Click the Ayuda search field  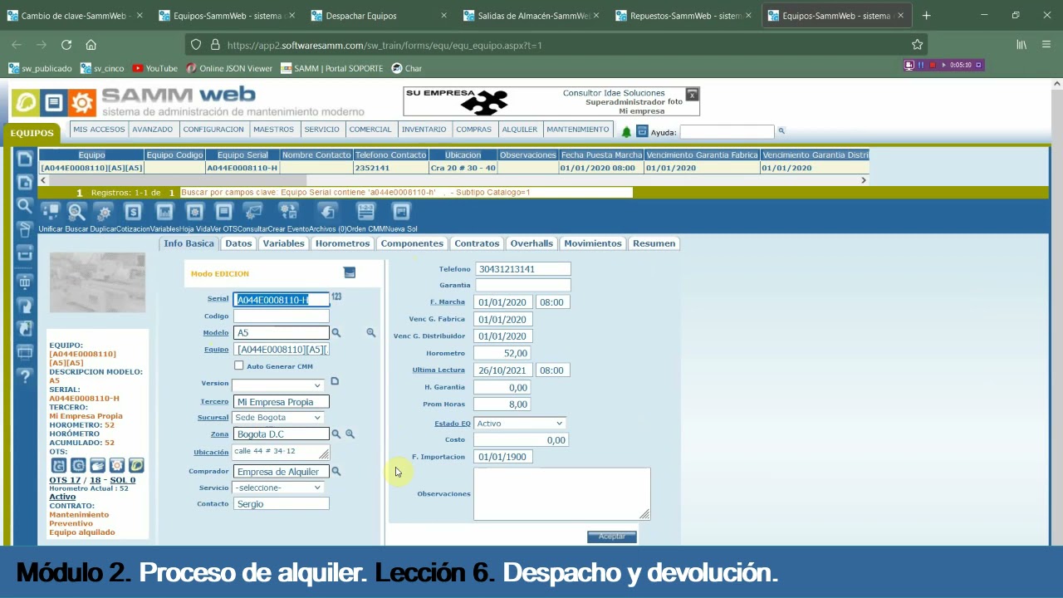(x=727, y=131)
